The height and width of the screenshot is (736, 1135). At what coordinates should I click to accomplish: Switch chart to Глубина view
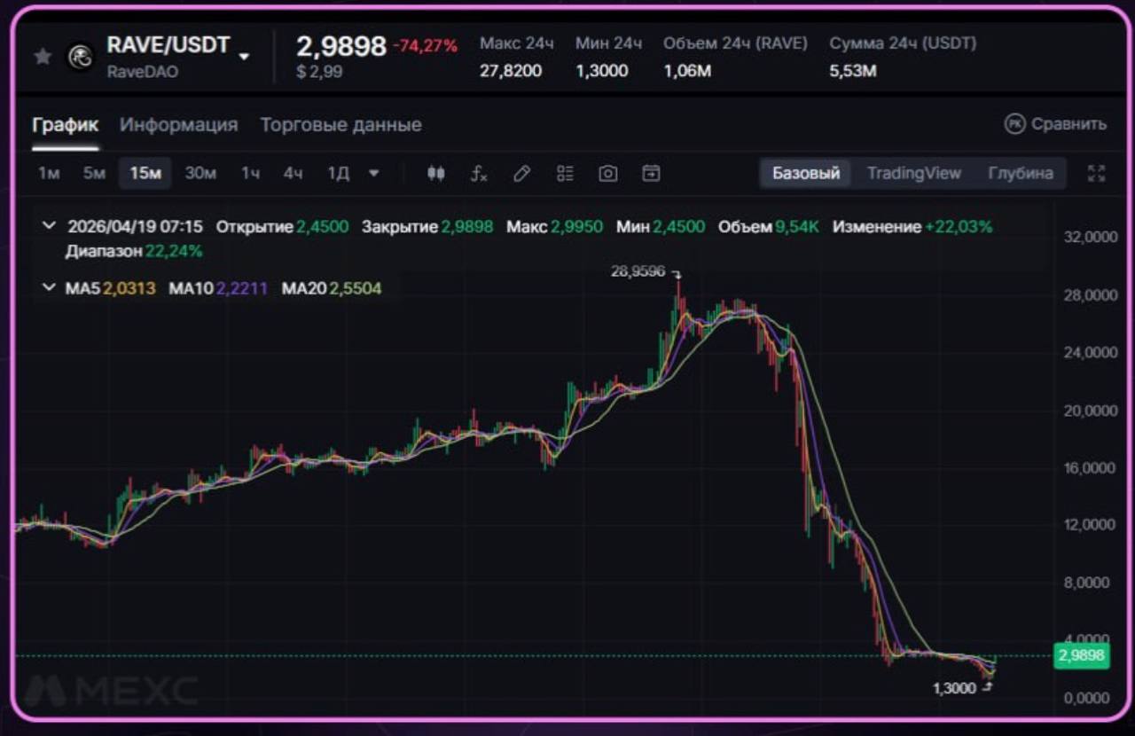click(x=1021, y=173)
